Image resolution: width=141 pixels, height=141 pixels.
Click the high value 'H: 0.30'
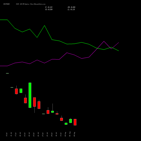point(71,7)
